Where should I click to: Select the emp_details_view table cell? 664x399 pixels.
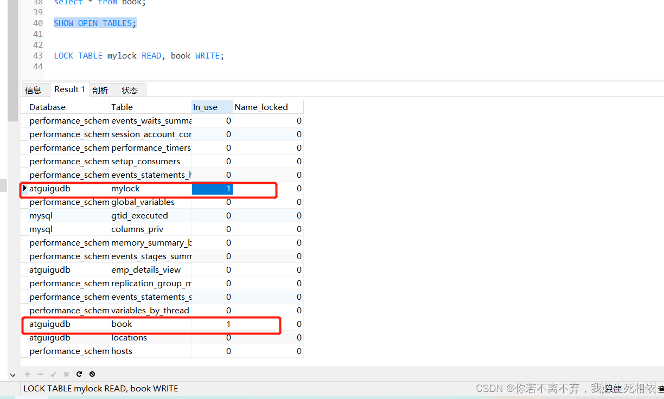(151, 270)
